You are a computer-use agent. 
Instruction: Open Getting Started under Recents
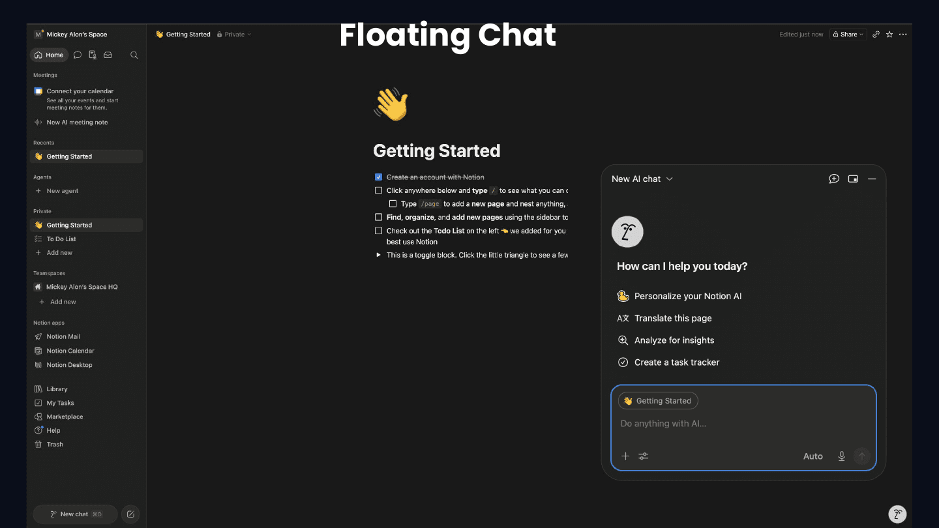pyautogui.click(x=86, y=156)
